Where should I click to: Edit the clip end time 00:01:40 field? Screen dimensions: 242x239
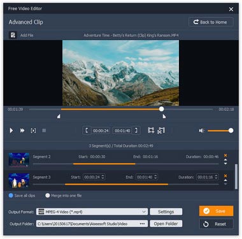(122, 131)
